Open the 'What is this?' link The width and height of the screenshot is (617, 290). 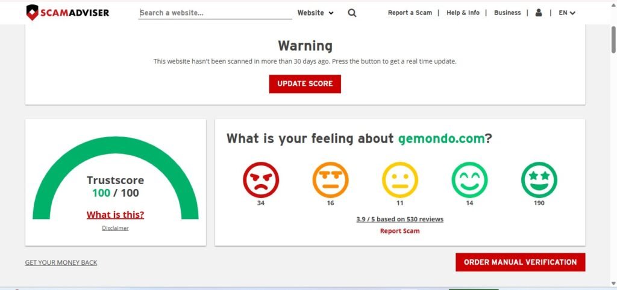coord(115,215)
